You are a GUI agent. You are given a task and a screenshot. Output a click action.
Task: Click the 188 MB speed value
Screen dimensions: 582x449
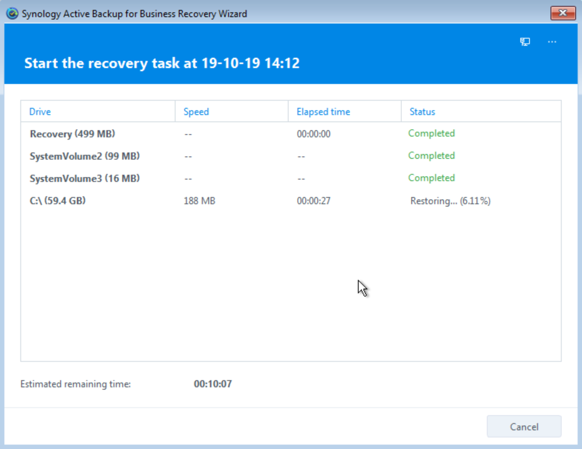199,201
